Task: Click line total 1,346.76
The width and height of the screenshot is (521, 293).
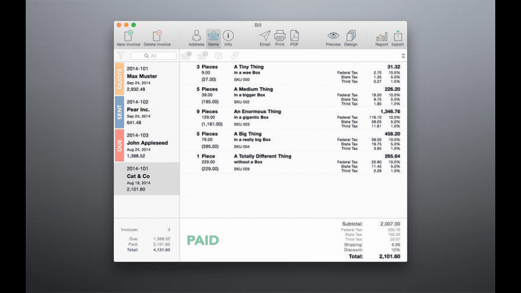Action: [x=390, y=111]
